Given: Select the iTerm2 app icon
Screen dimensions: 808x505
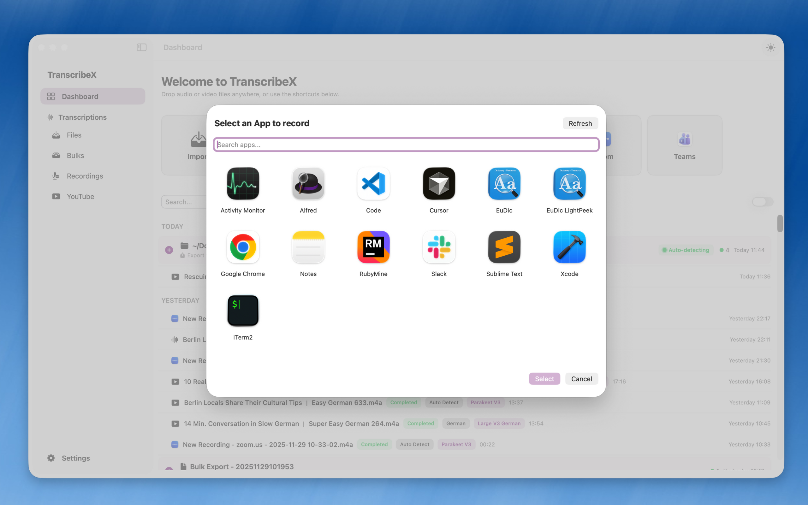Looking at the screenshot, I should [243, 311].
